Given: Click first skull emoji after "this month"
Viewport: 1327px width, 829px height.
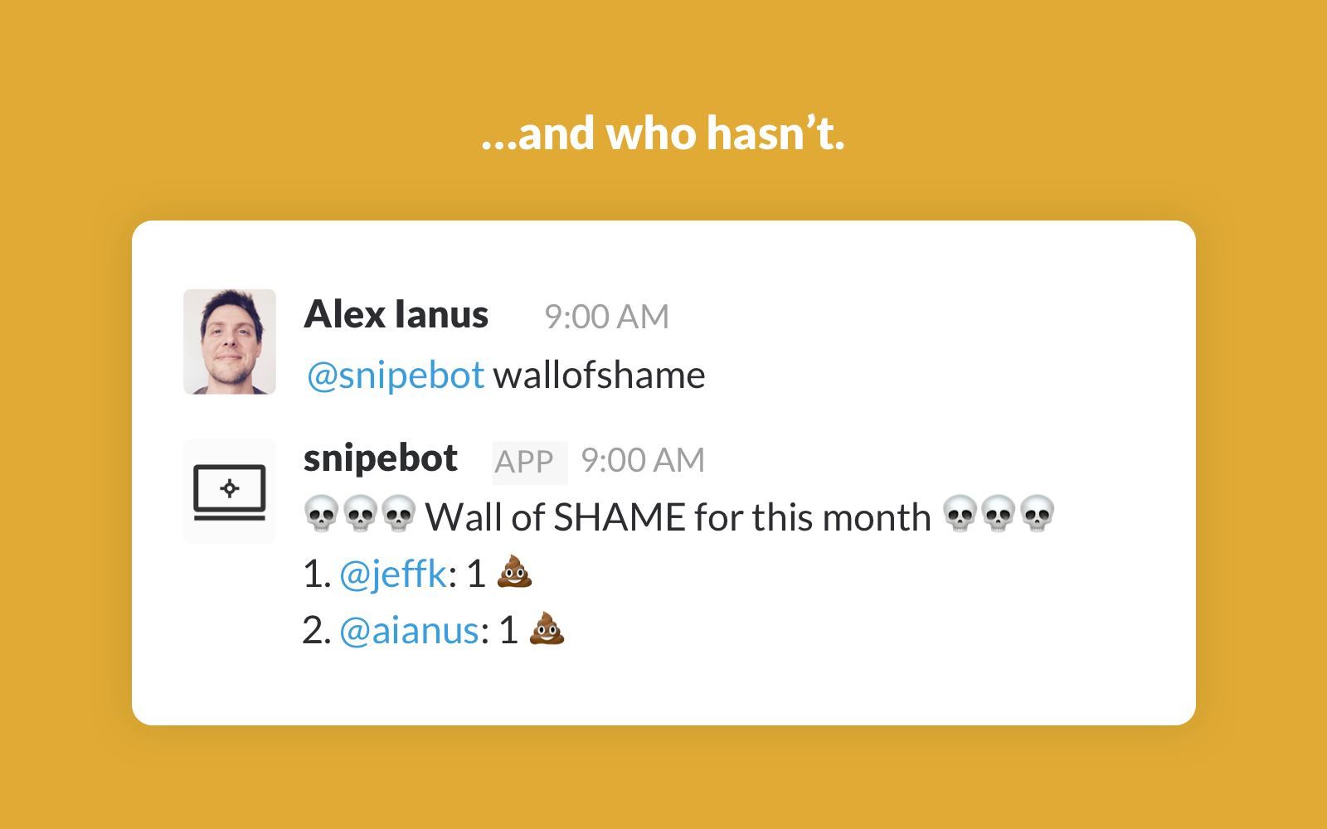Looking at the screenshot, I should [x=960, y=514].
